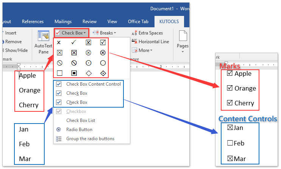The width and height of the screenshot is (281, 169).
Task: Open the Office Tab ribbon tab
Action: pos(138,22)
